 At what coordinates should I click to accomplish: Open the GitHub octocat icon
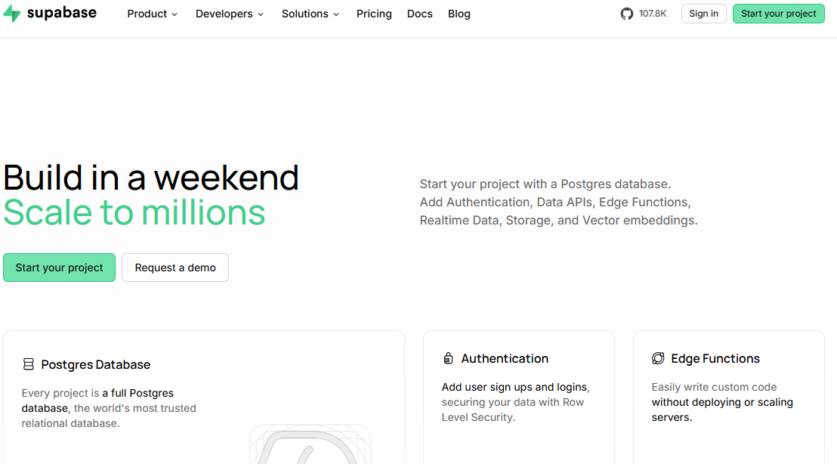point(627,14)
